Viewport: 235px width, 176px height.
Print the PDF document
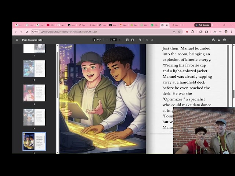[x=224, y=40]
